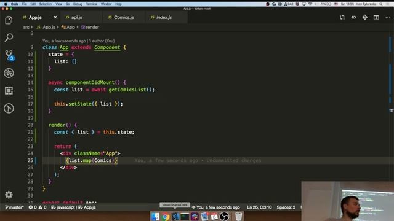Open the Edit menu
The height and width of the screenshot is (221, 394).
[33, 4]
